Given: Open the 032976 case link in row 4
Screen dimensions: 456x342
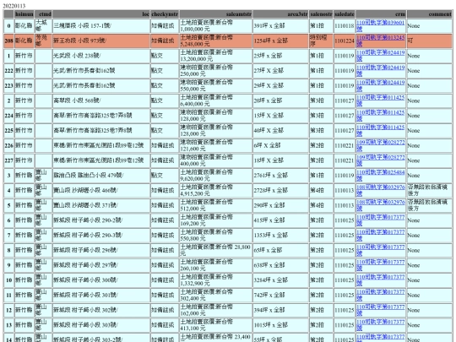Looking at the screenshot, I should click(380, 190).
